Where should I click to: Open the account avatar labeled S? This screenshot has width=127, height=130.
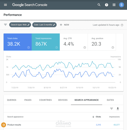pos(121,5)
